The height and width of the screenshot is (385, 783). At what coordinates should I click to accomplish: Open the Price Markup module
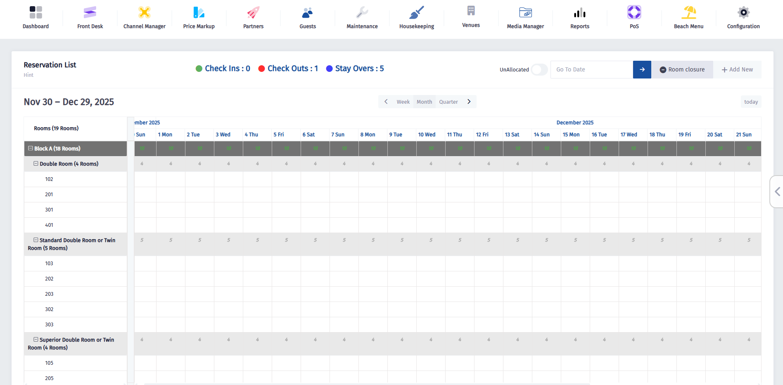pos(199,13)
